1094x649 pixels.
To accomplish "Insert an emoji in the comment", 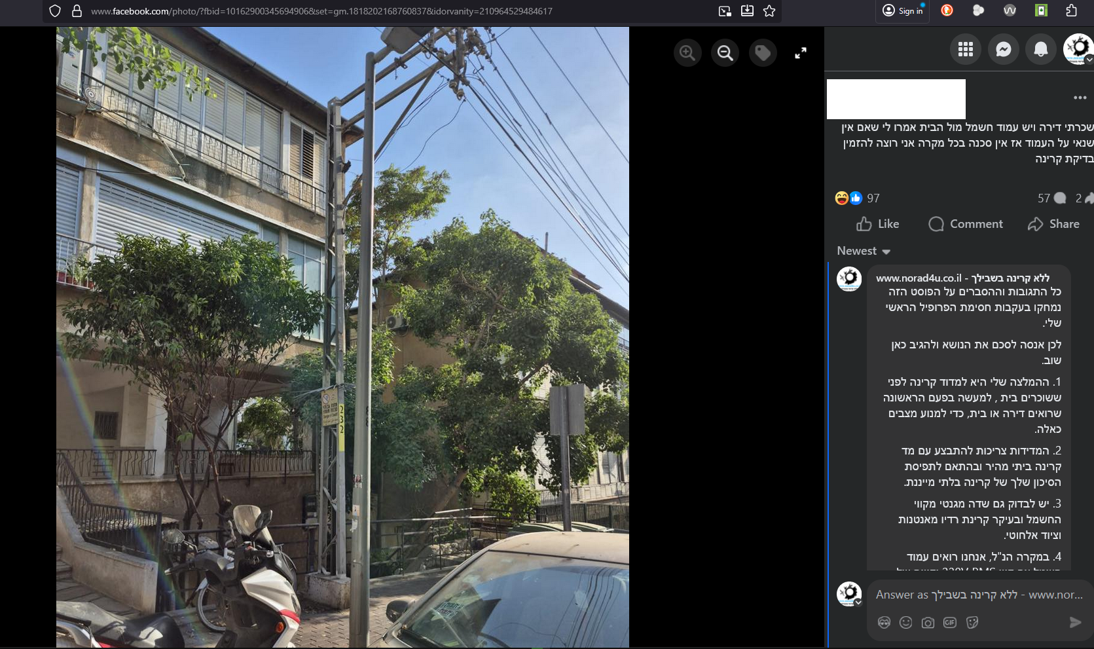I will 905,623.
